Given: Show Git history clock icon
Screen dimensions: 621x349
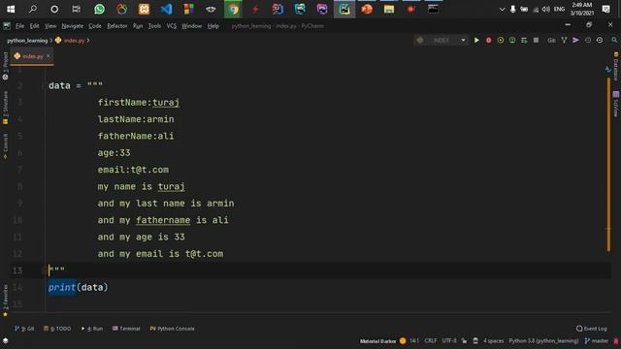Looking at the screenshot, I should (x=588, y=40).
